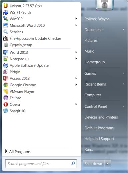Open Computer
Viewport: 128px width, 173px height.
point(93,95)
